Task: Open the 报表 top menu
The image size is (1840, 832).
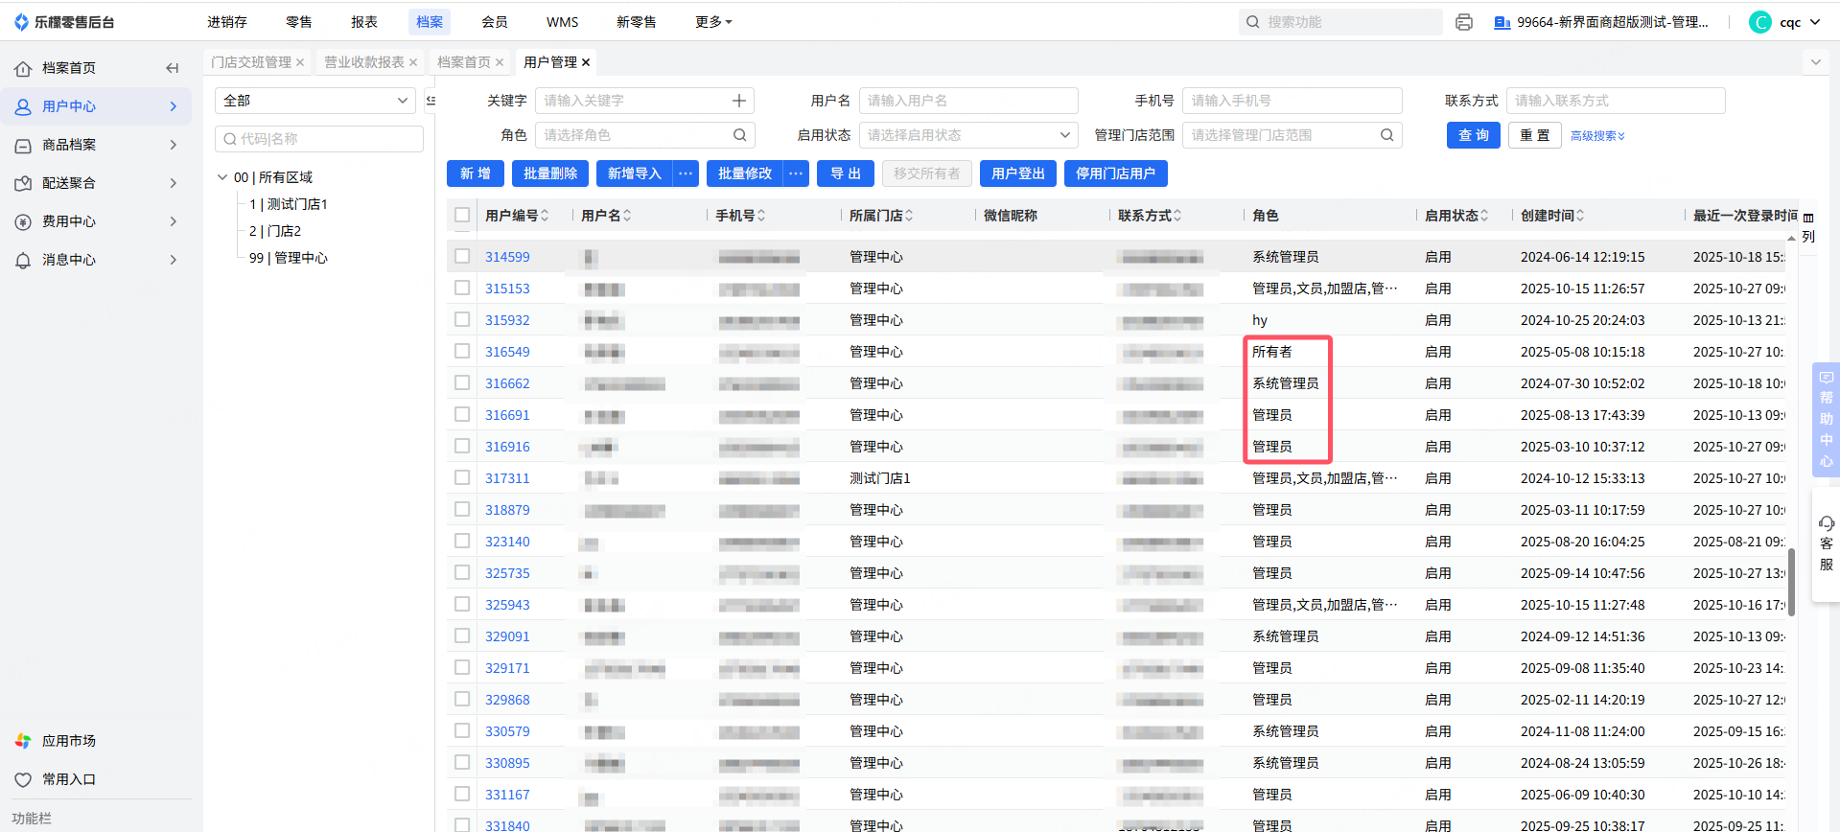Action: [x=364, y=22]
